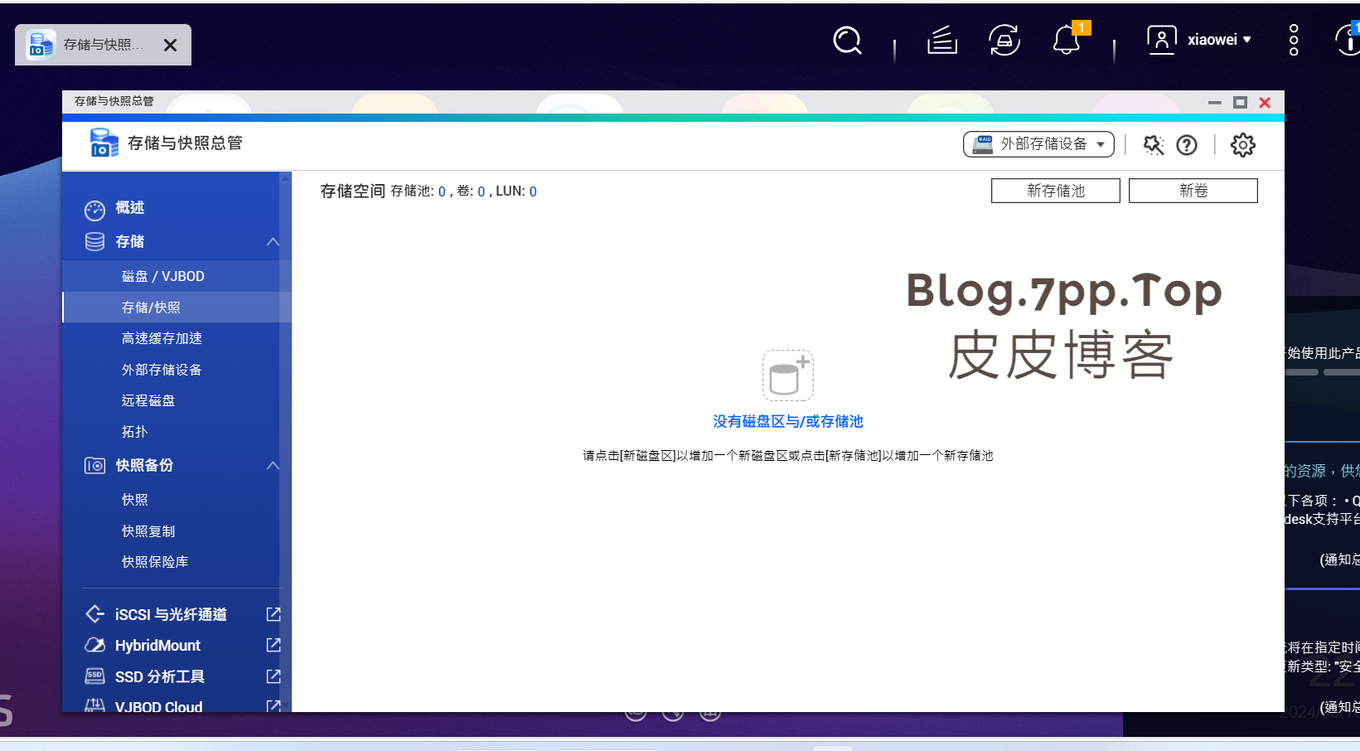Click external link icon beside iSCSI 与光纤通道
The image size is (1360, 751).
coord(273,614)
